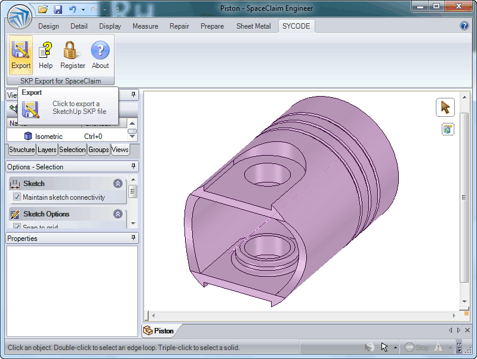Open the Redo history dropdown arrow
This screenshot has width=477, height=359.
(x=104, y=10)
